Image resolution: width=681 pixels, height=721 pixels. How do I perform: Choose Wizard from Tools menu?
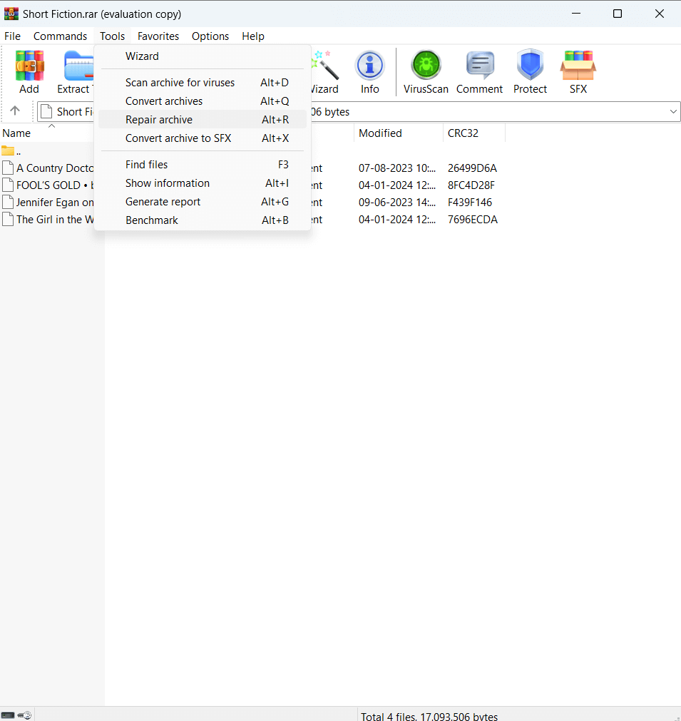pos(203,56)
